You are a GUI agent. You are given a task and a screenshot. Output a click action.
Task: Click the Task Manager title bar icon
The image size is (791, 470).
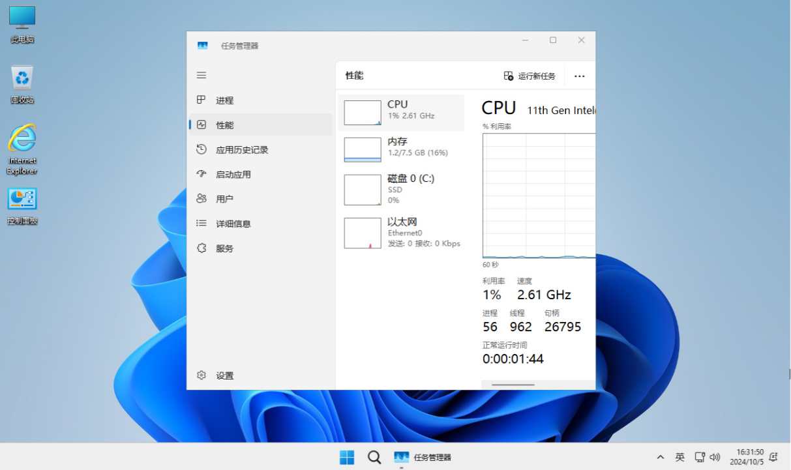point(203,46)
